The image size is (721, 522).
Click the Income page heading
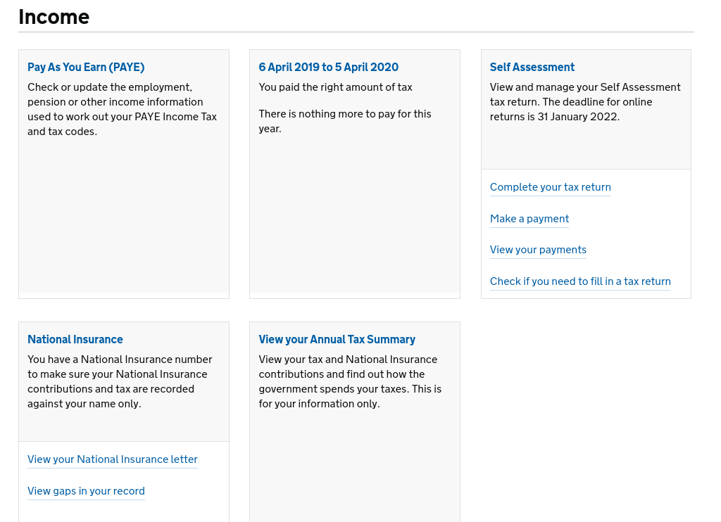tap(54, 17)
